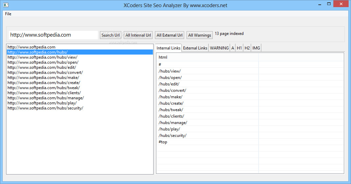
Task: Click the All External Url button
Action: click(170, 35)
